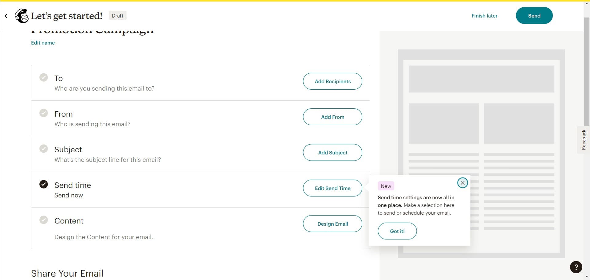This screenshot has width=590, height=280.
Task: Open the Feedback side panel
Action: [584, 140]
